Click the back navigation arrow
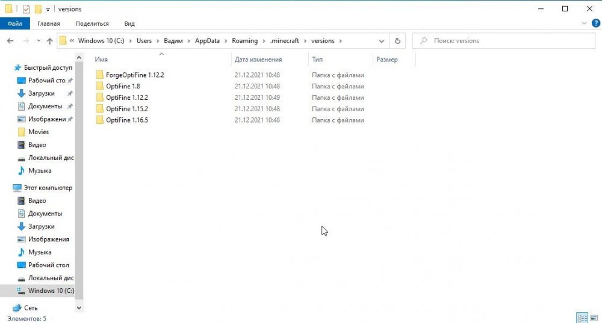602x323 pixels. 10,41
